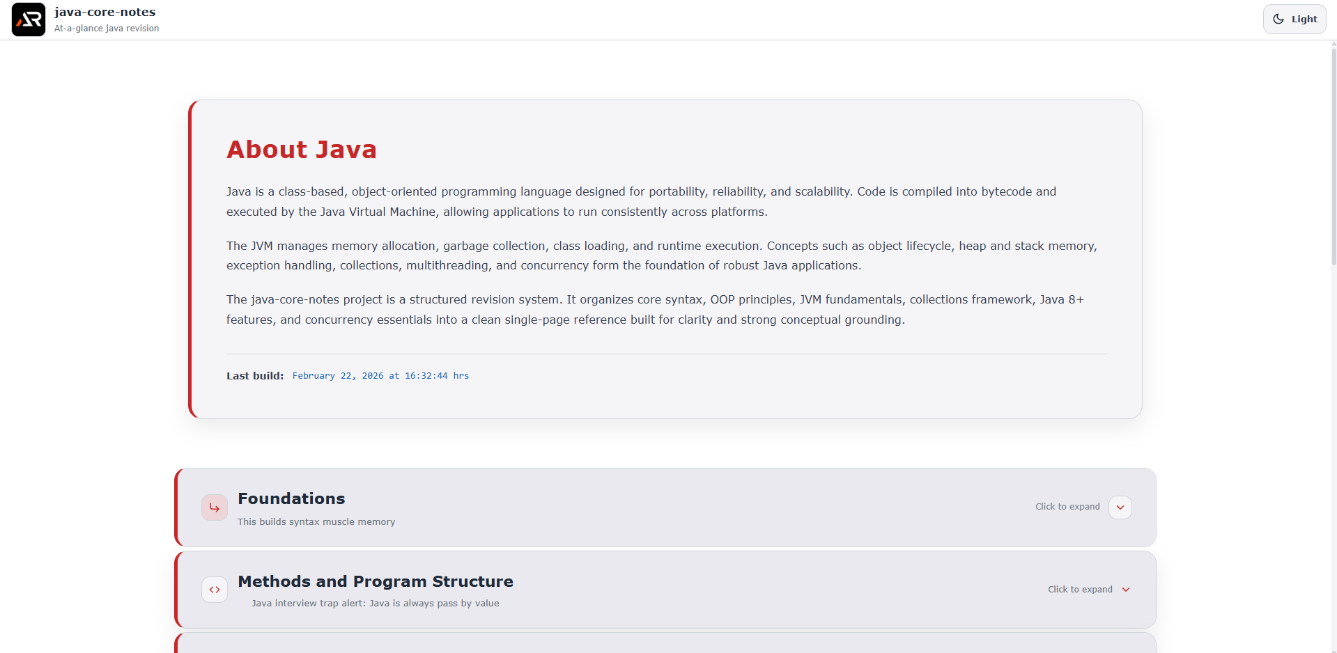The image size is (1337, 653).
Task: Expand Methods section using its chevron
Action: point(1126,590)
